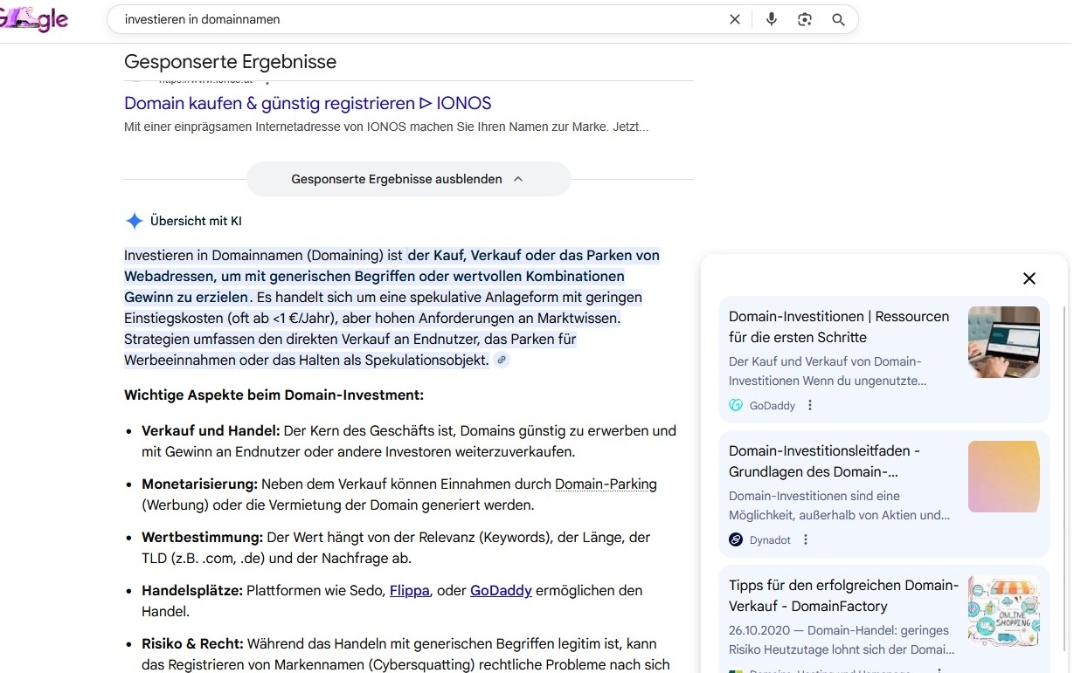Dismiss the side panel with its X button

[1029, 278]
